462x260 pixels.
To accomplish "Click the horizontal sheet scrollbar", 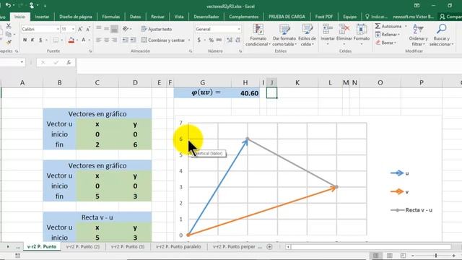I will pyautogui.click(x=371, y=247).
